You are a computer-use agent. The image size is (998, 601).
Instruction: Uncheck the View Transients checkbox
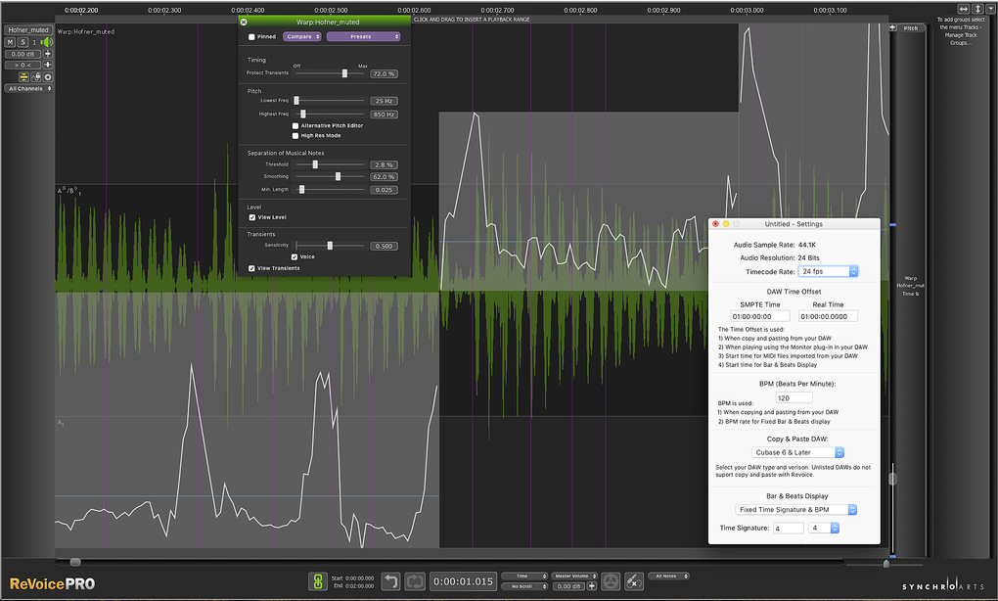[252, 268]
